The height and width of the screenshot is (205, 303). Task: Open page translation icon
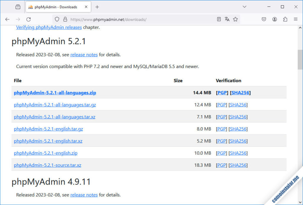[227, 19]
